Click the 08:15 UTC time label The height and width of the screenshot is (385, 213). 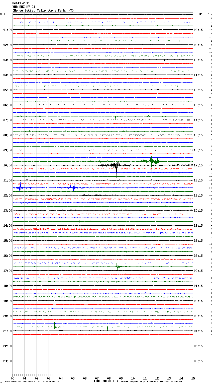198,30
